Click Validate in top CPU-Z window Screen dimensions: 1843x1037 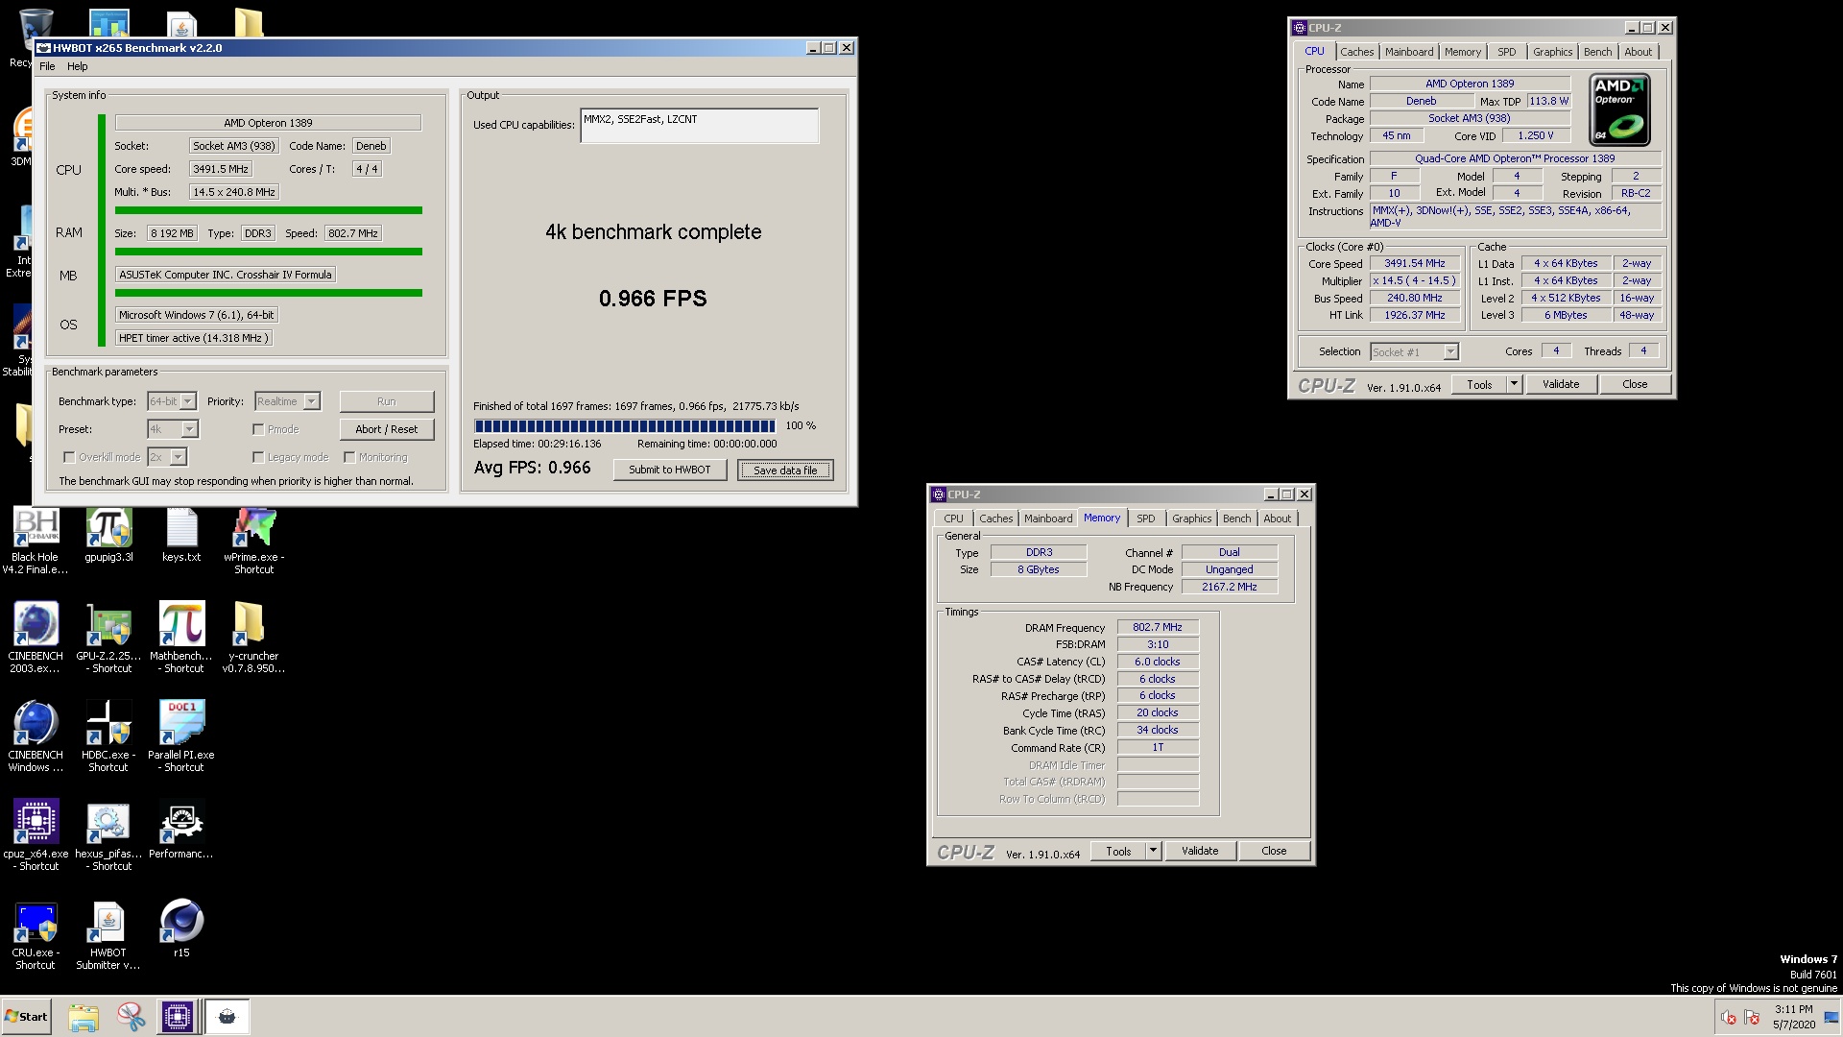tap(1561, 384)
